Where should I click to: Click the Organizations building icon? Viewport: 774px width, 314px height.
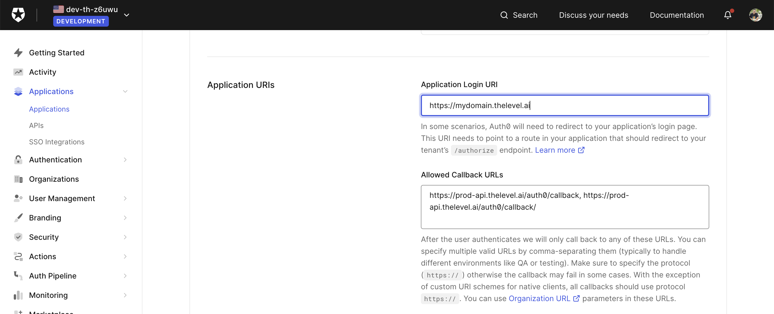[x=18, y=179]
